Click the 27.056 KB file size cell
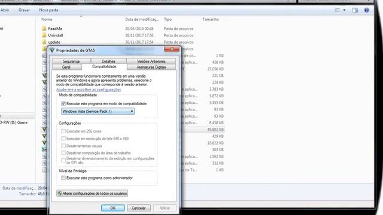 [x=215, y=69]
